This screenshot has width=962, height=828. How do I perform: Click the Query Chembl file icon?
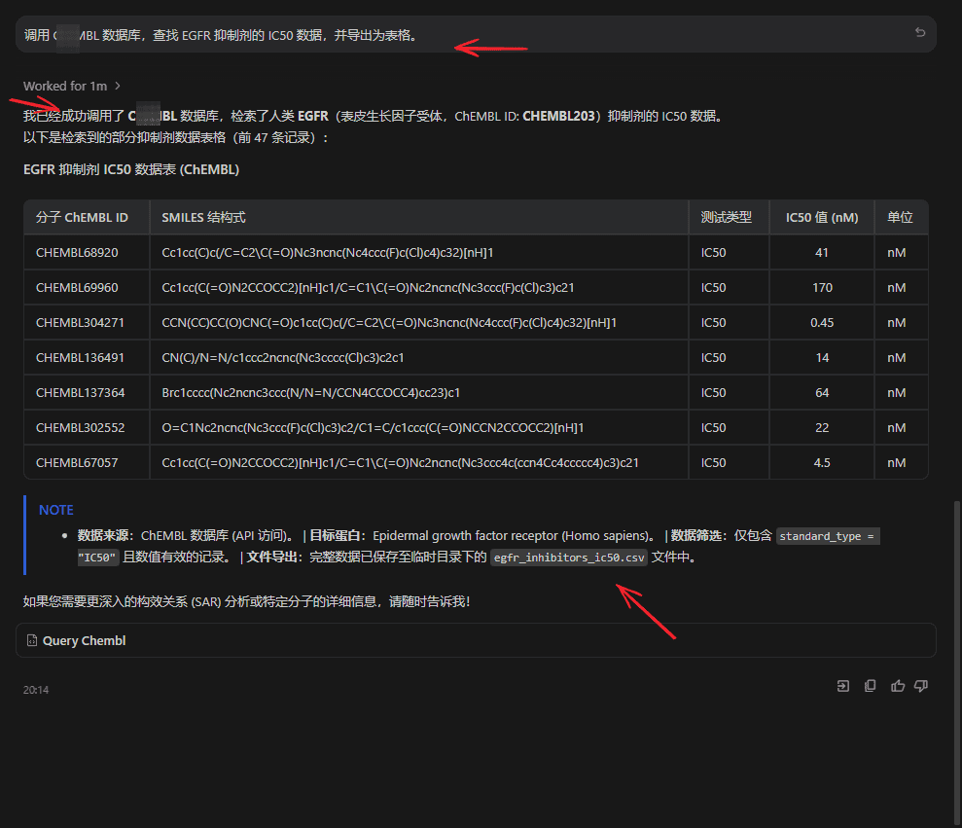32,640
